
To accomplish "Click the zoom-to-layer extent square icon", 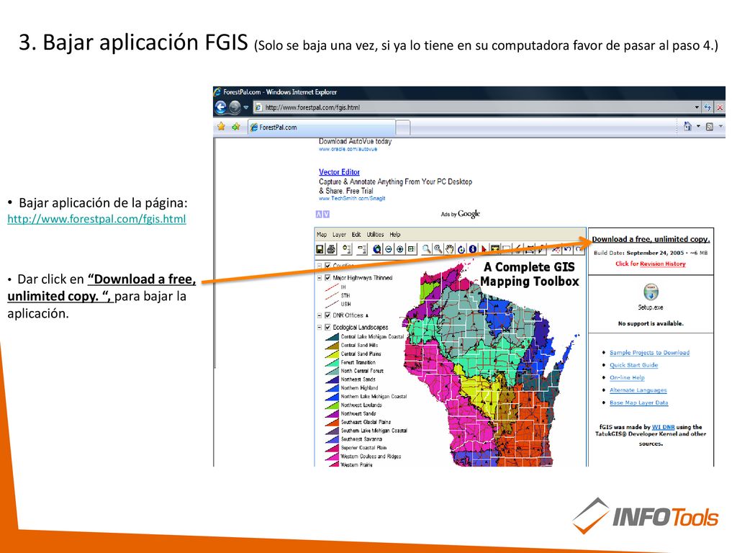I will tap(411, 248).
